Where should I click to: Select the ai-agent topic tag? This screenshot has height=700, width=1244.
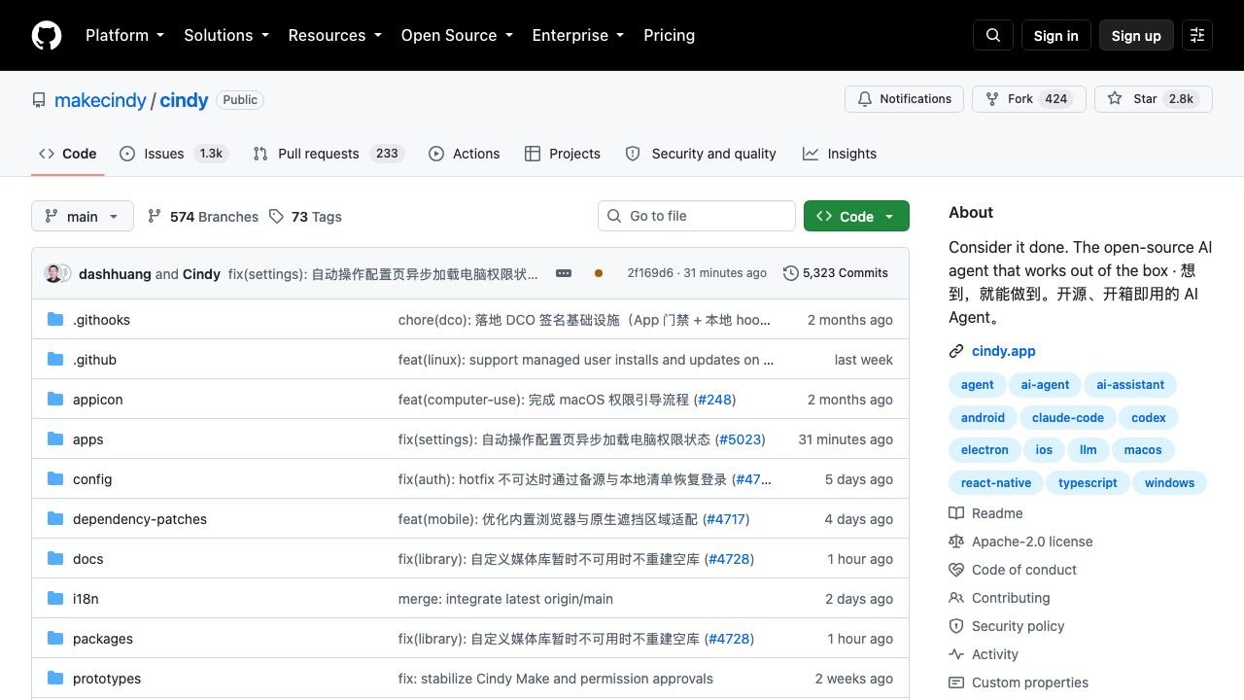click(1045, 385)
